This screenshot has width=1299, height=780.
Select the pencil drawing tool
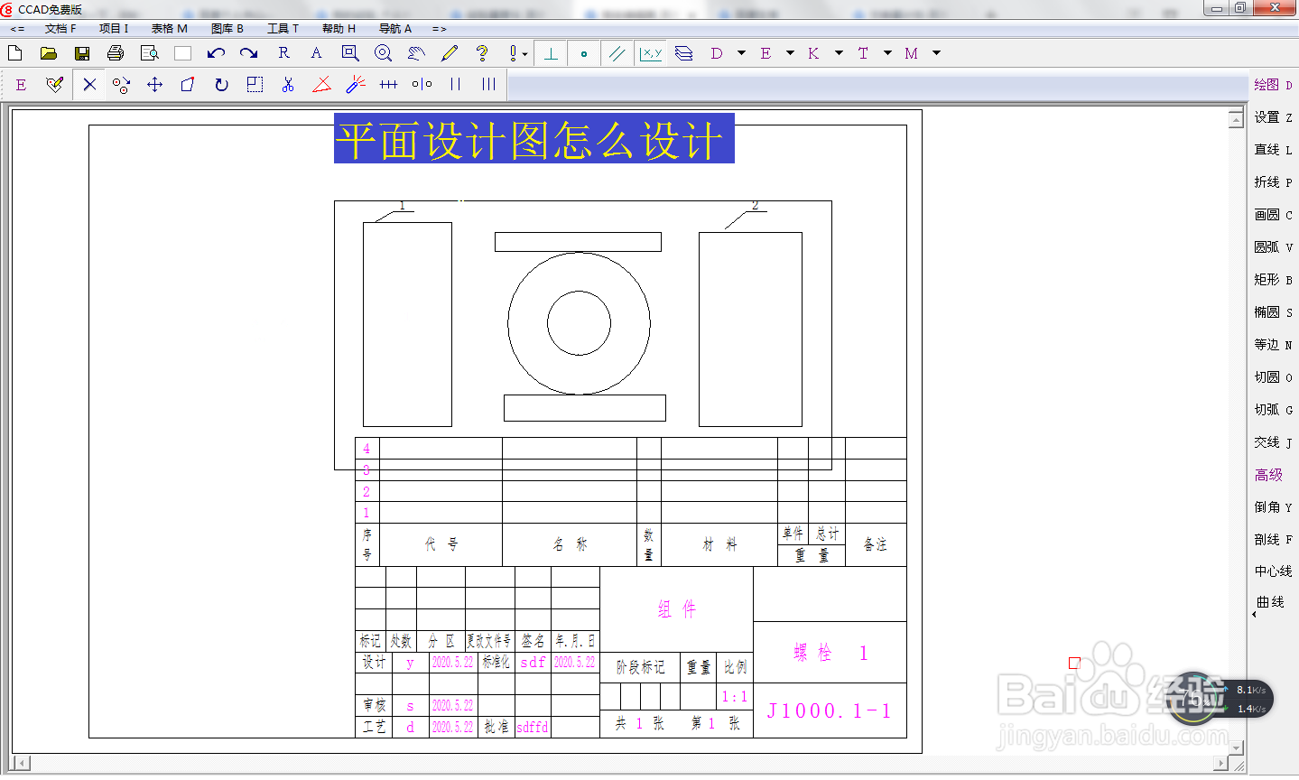[449, 52]
